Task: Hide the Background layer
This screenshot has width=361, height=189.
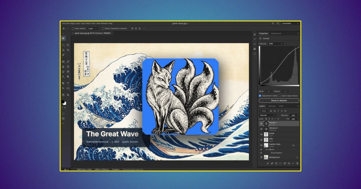Action: 261,157
